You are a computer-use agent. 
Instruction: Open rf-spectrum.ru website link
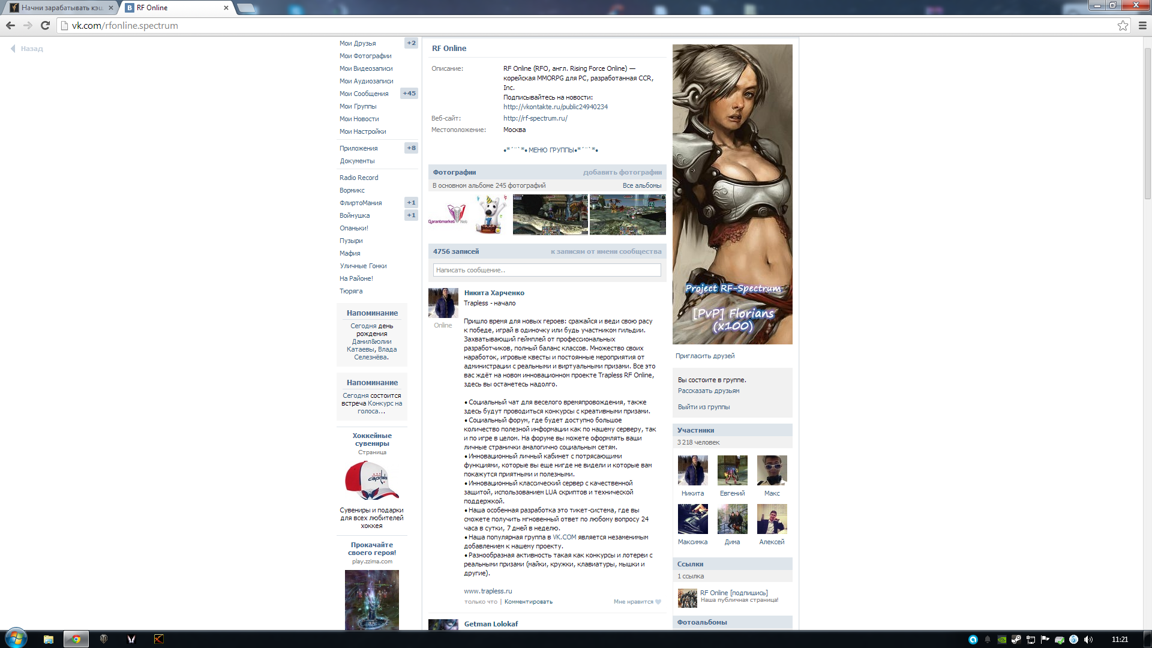tap(535, 118)
